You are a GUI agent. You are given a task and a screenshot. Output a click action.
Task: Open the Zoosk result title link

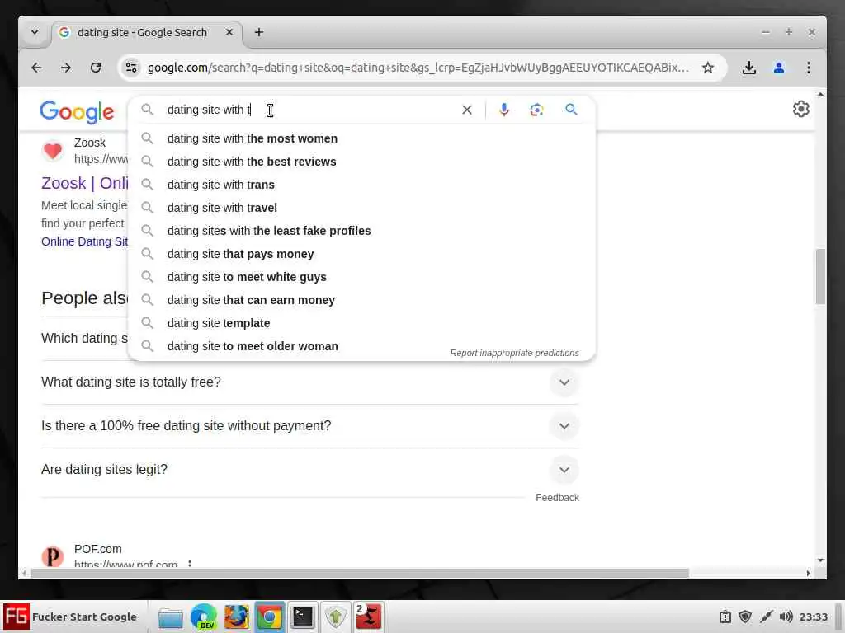pos(85,183)
